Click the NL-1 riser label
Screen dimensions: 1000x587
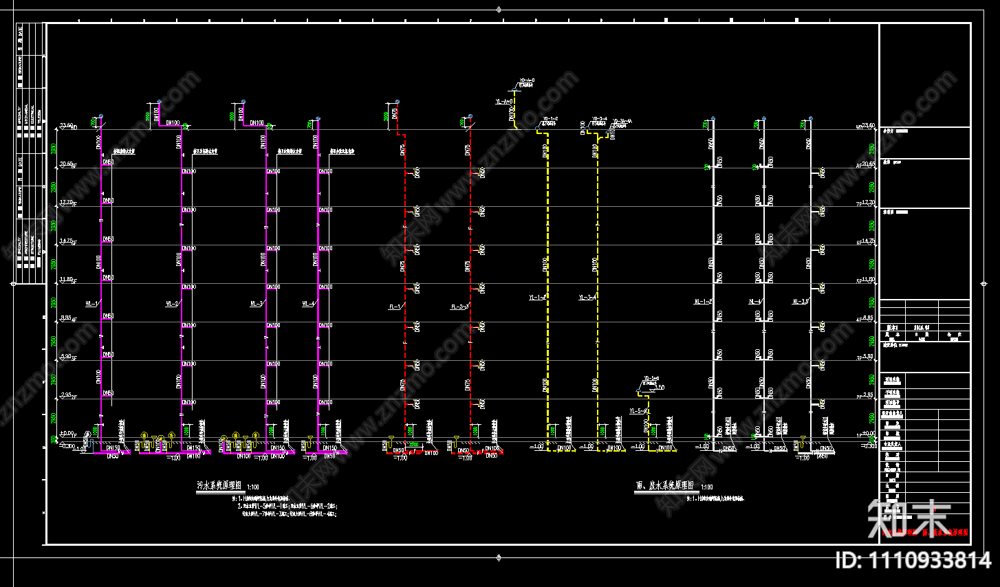(702, 301)
